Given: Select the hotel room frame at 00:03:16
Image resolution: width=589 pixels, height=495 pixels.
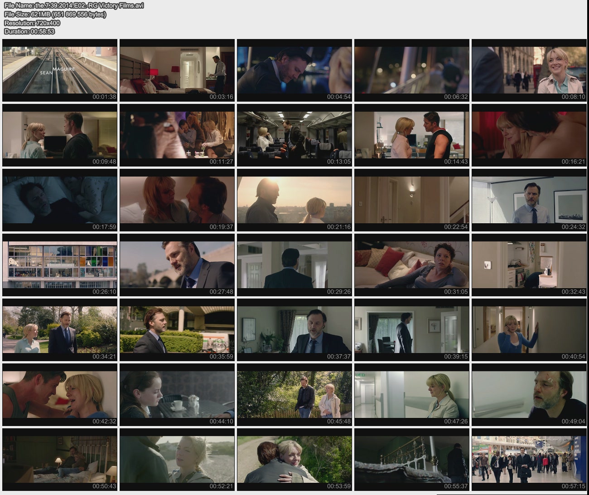Looking at the screenshot, I should click(177, 70).
